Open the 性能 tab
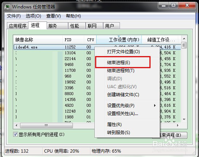 [x=77, y=26]
